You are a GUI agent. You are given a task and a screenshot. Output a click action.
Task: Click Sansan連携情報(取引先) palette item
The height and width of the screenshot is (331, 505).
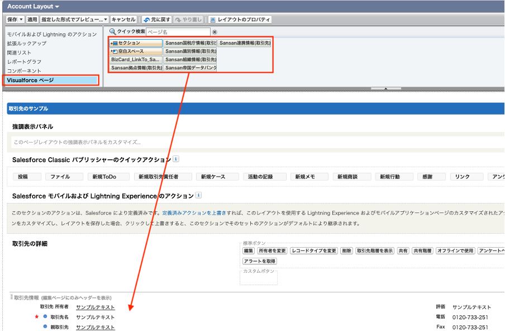[245, 43]
